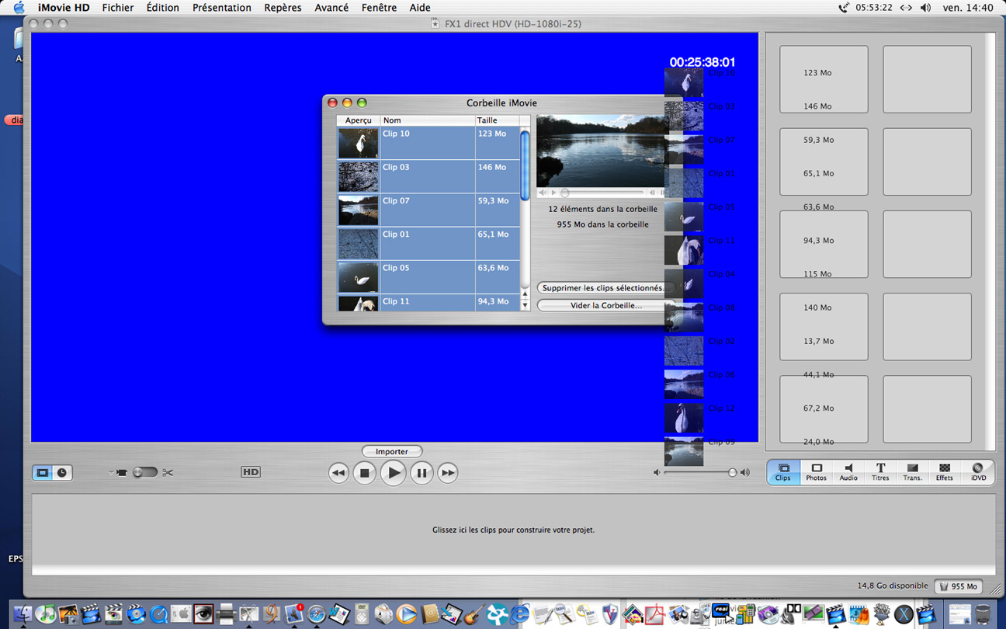The image size is (1006, 629).
Task: Open the Effets pane
Action: coord(945,472)
